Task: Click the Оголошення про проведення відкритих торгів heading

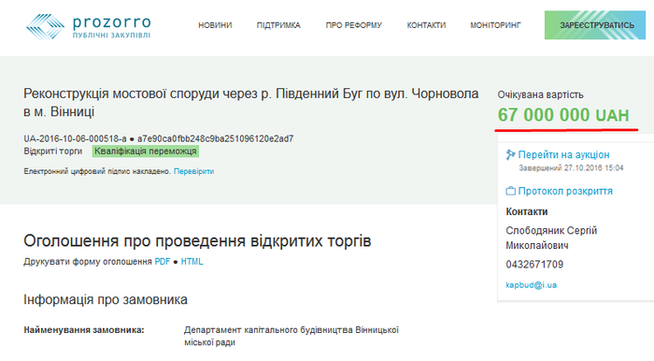Action: tap(197, 241)
